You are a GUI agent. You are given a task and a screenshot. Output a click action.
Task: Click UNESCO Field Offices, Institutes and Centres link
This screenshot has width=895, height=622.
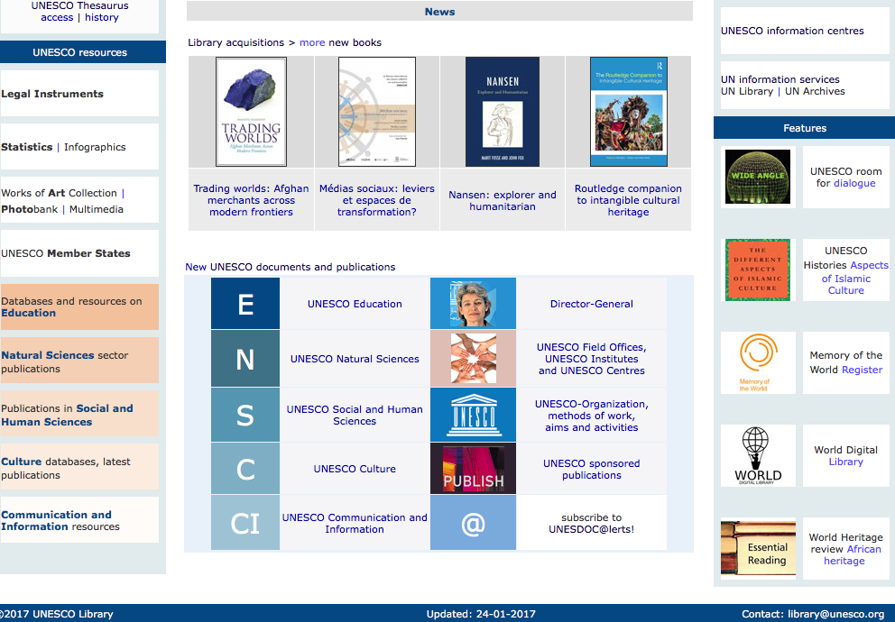(591, 359)
